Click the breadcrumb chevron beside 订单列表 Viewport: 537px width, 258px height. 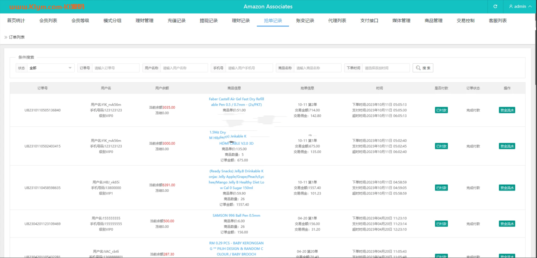coord(6,37)
